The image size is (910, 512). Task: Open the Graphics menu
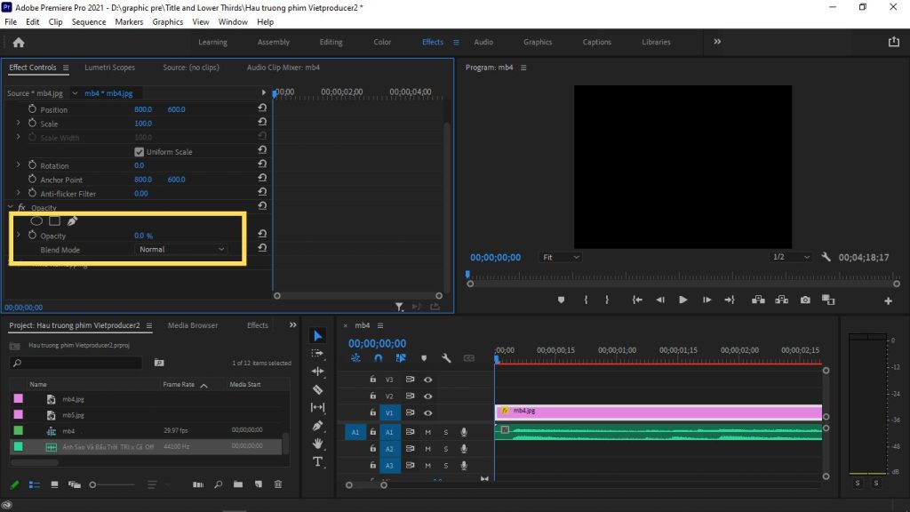click(x=168, y=21)
